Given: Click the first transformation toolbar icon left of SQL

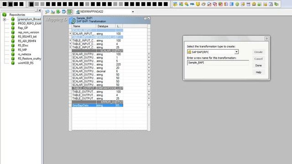Looking at the screenshot, I should click(x=187, y=4).
